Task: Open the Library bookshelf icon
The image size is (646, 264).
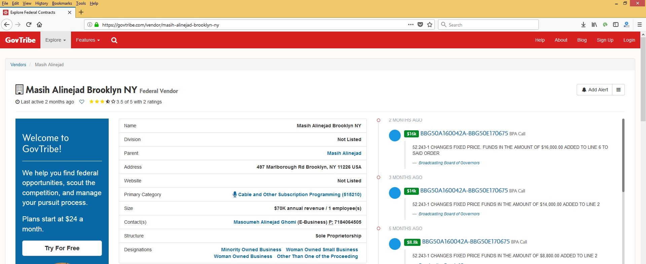Action: [594, 25]
